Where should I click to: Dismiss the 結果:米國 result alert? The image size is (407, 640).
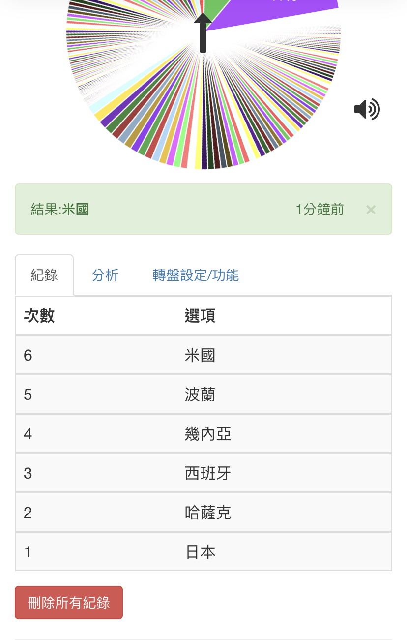371,210
